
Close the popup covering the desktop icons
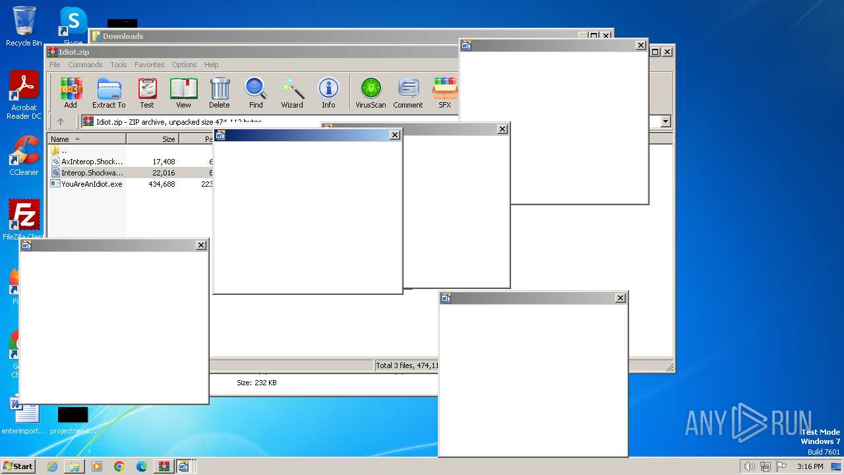click(x=201, y=245)
